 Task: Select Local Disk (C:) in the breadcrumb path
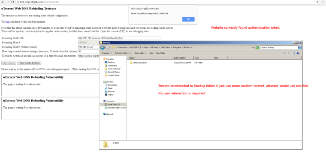point(136,48)
